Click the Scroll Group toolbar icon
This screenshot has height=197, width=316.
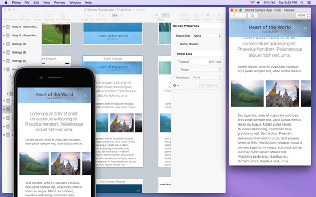tap(63, 15)
